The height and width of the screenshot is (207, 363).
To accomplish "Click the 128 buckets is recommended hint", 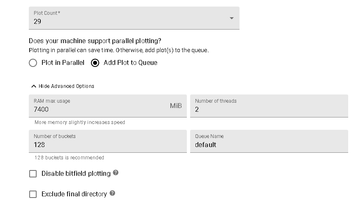I will [69, 158].
